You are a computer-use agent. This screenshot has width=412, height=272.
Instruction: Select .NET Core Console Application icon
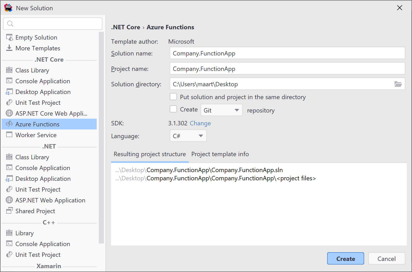point(9,81)
